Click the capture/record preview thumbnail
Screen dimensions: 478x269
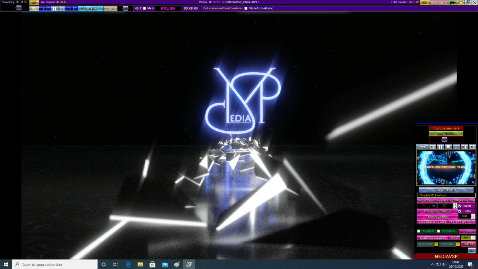446,167
